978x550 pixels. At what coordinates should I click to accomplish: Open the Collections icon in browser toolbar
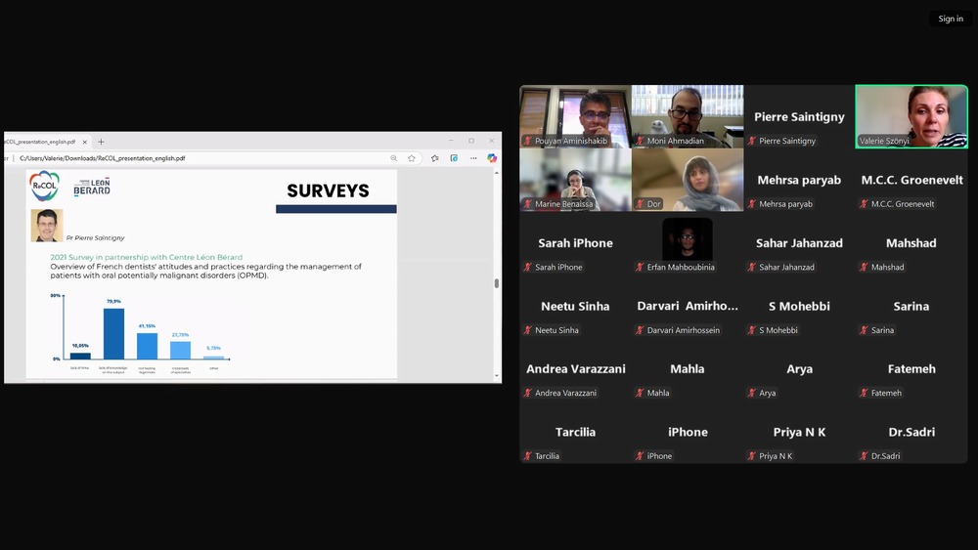[454, 158]
